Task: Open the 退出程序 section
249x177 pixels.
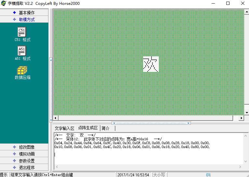Action: point(24,168)
